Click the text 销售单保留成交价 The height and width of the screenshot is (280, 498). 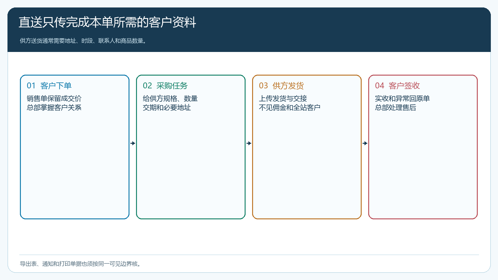tap(54, 99)
